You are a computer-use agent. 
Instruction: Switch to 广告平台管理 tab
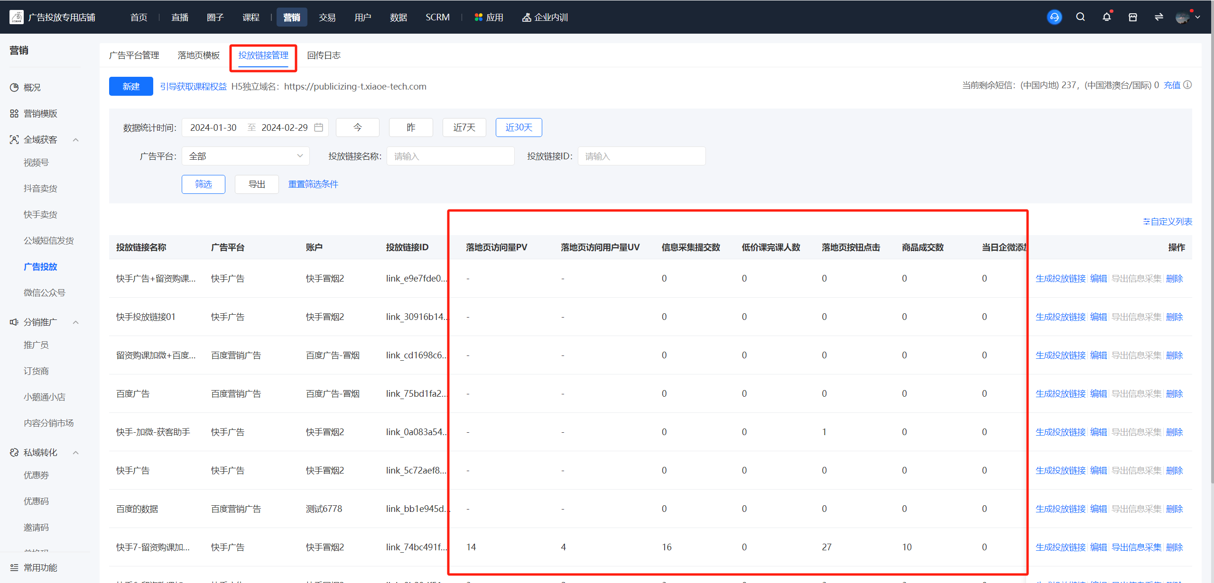pos(134,55)
